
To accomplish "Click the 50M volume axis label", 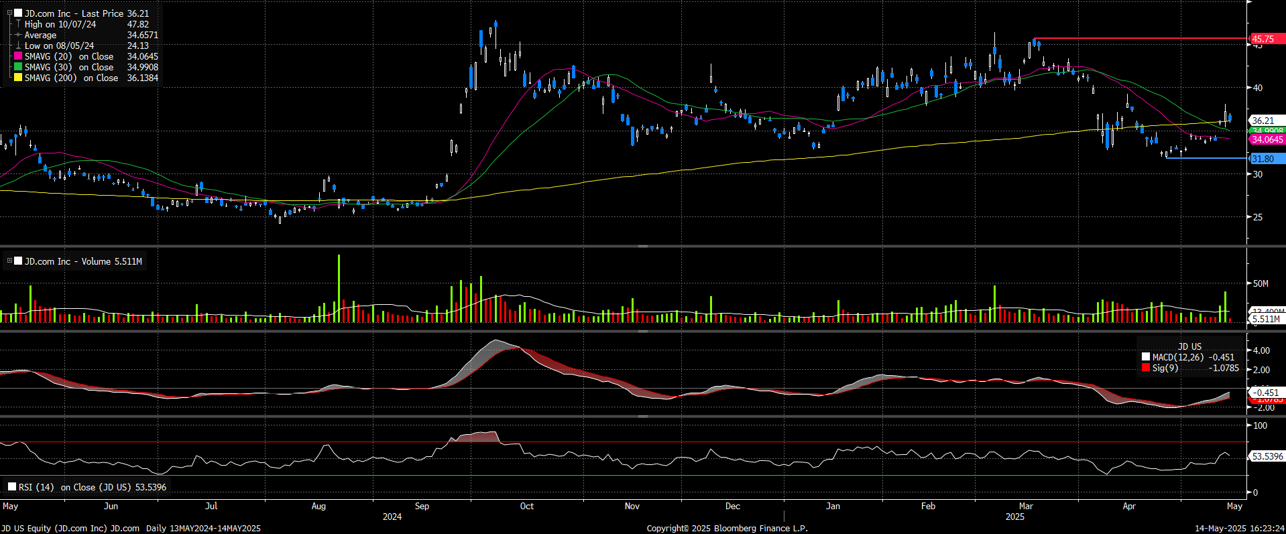I will [1261, 283].
